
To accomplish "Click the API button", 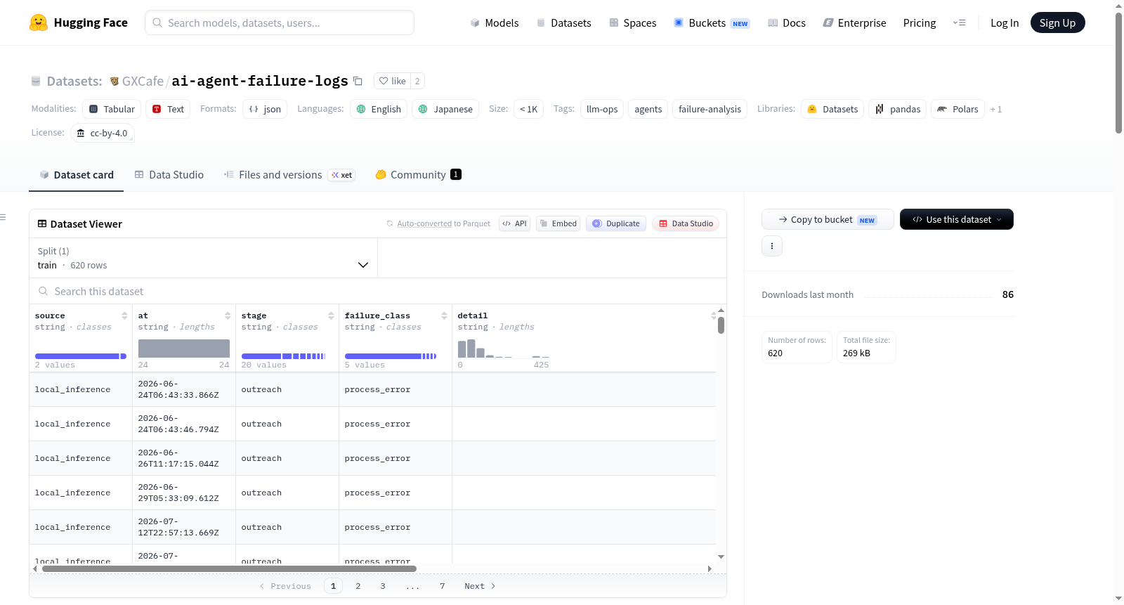I will click(x=514, y=223).
